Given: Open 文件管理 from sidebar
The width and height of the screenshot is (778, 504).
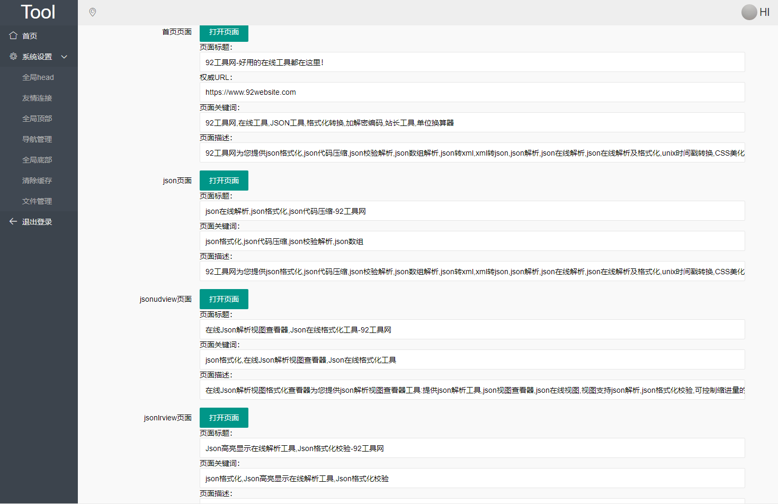Looking at the screenshot, I should point(37,201).
